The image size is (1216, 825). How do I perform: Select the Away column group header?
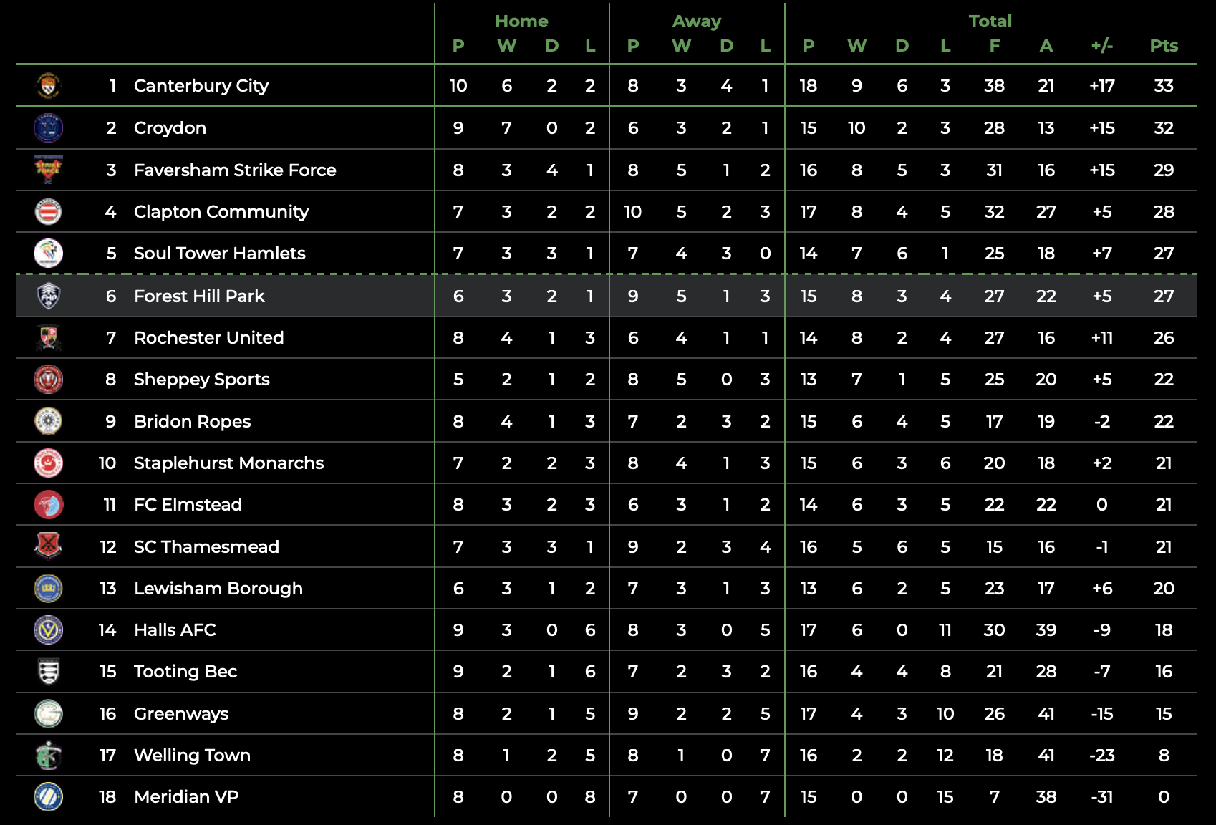697,21
